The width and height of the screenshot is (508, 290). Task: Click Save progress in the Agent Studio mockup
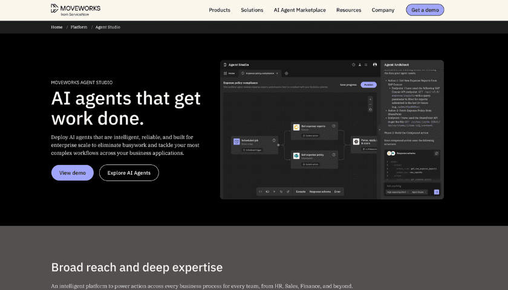348,85
